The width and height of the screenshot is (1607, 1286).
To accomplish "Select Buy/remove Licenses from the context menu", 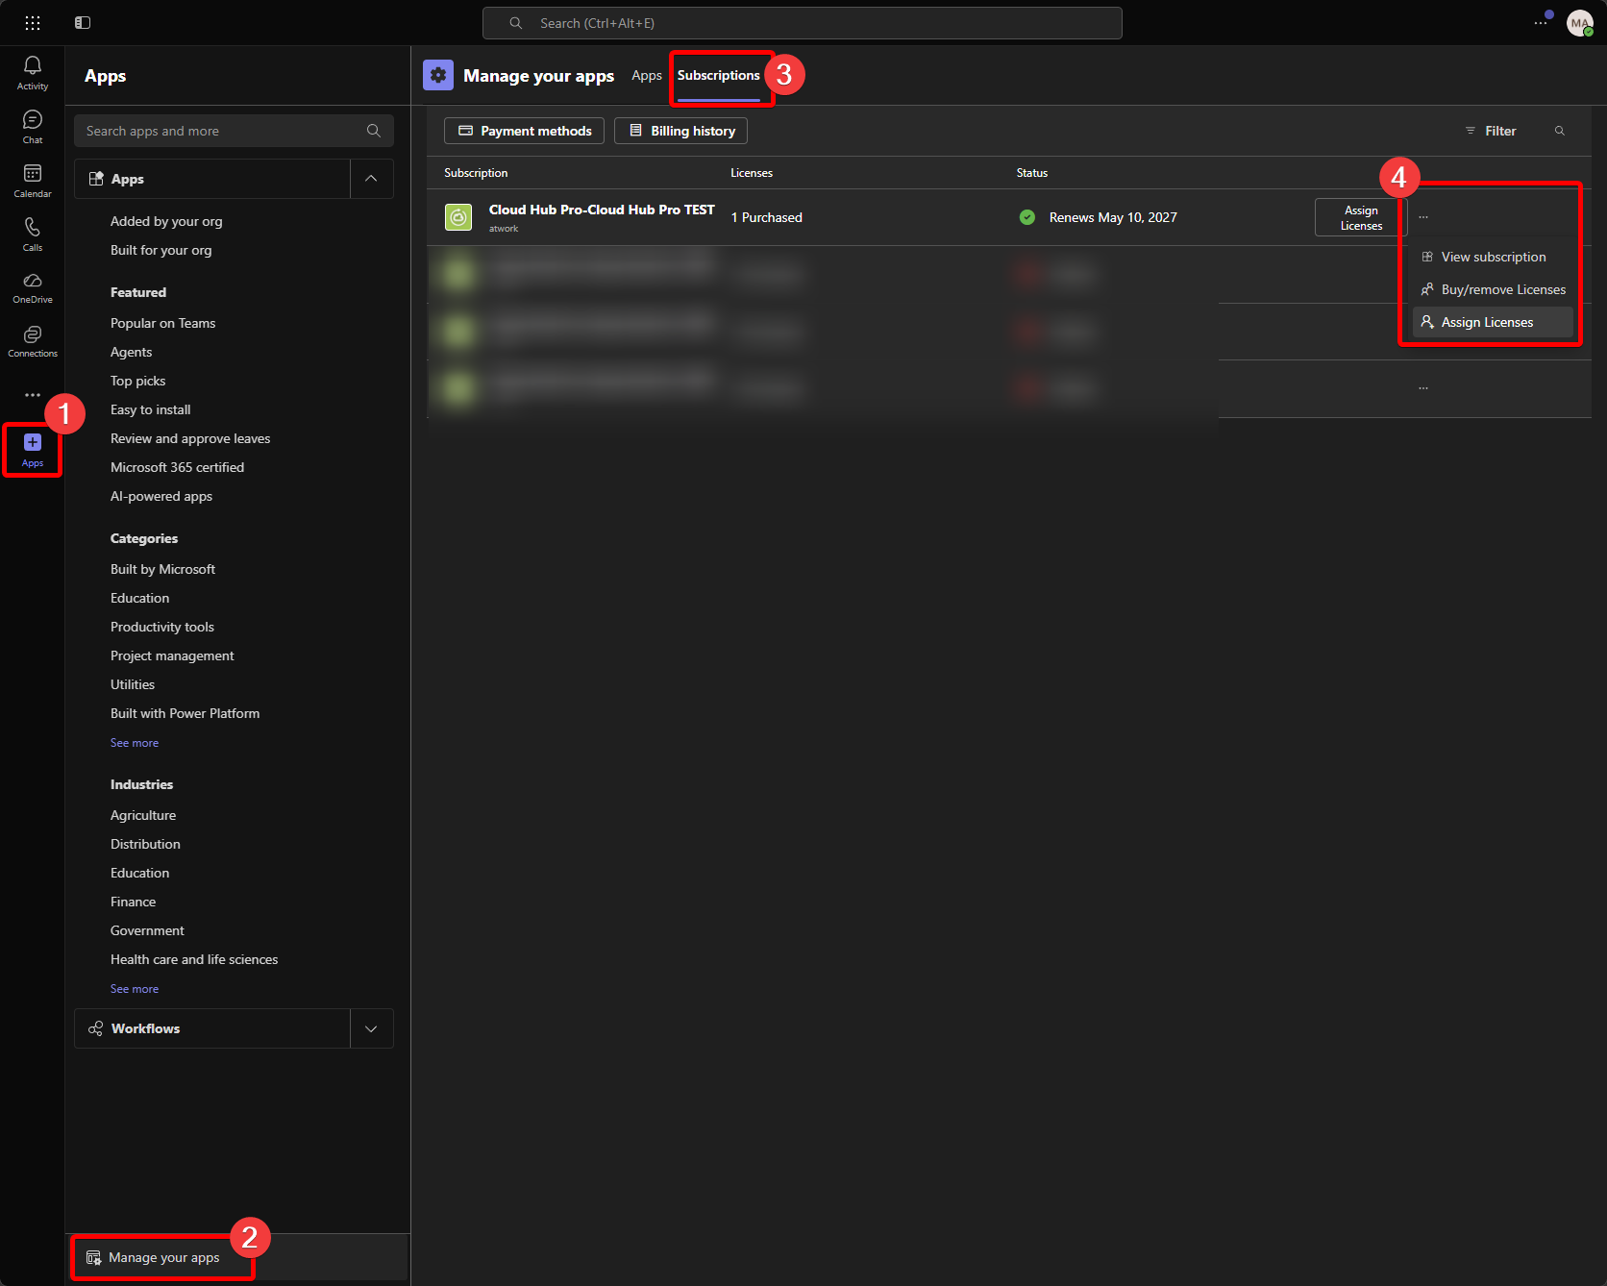I will pos(1494,289).
